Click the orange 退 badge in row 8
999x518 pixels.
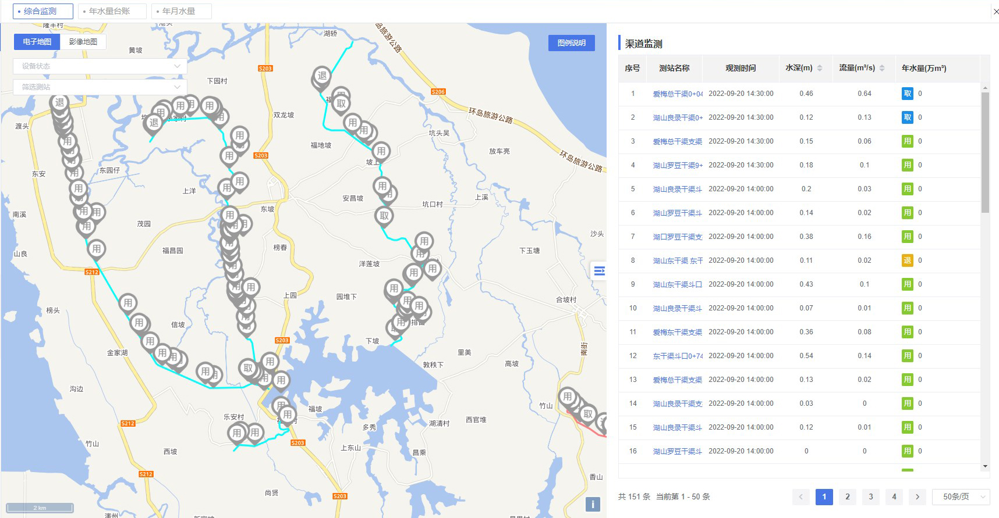coord(907,260)
